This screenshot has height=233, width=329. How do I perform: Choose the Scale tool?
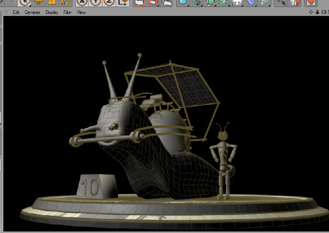(52, 3)
